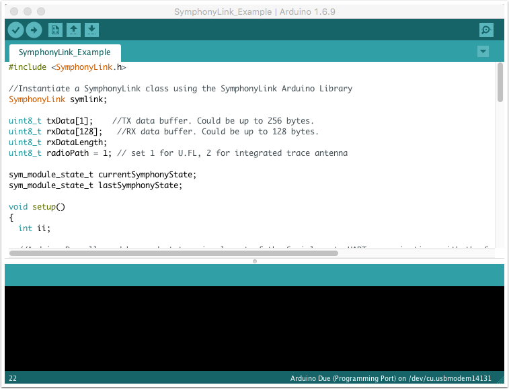Viewport: 509px width, 389px height.
Task: Open the Serial Monitor magnifier icon
Action: pos(486,30)
